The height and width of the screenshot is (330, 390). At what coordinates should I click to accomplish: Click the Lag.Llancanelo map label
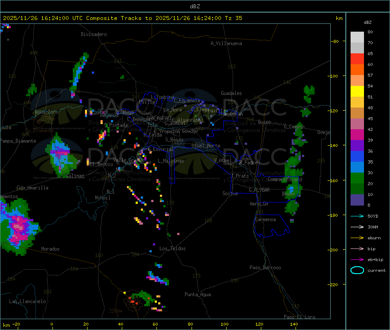tap(27, 301)
